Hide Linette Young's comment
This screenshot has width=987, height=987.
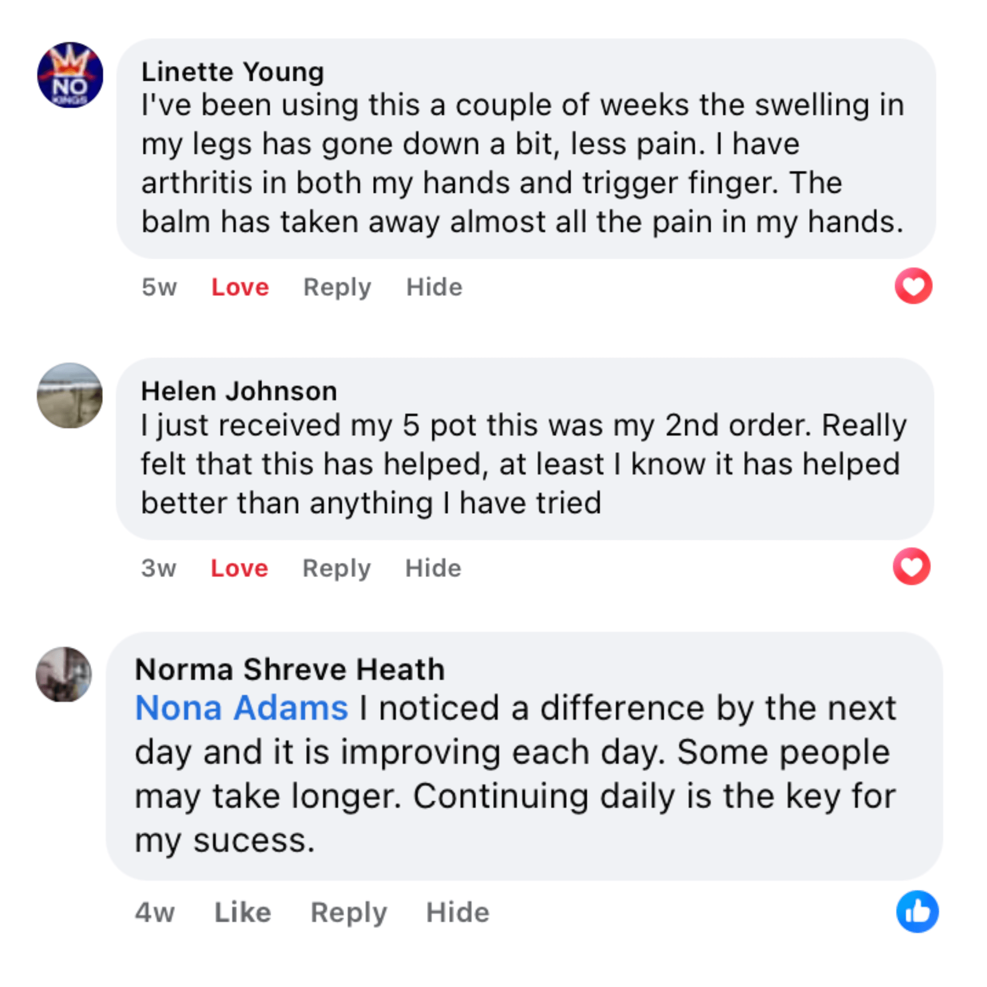tap(434, 287)
